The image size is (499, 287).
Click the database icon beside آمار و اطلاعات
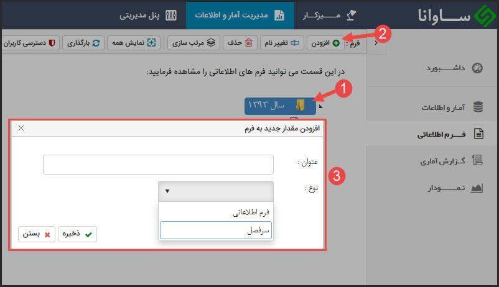click(478, 107)
